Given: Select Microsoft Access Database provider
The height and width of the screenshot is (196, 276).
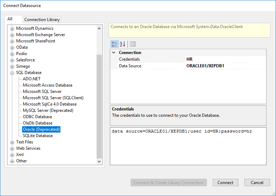Looking at the screenshot, I should tap(47, 85).
